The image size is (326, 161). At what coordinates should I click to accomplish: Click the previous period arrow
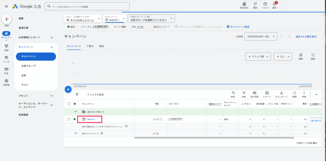[x=281, y=37]
